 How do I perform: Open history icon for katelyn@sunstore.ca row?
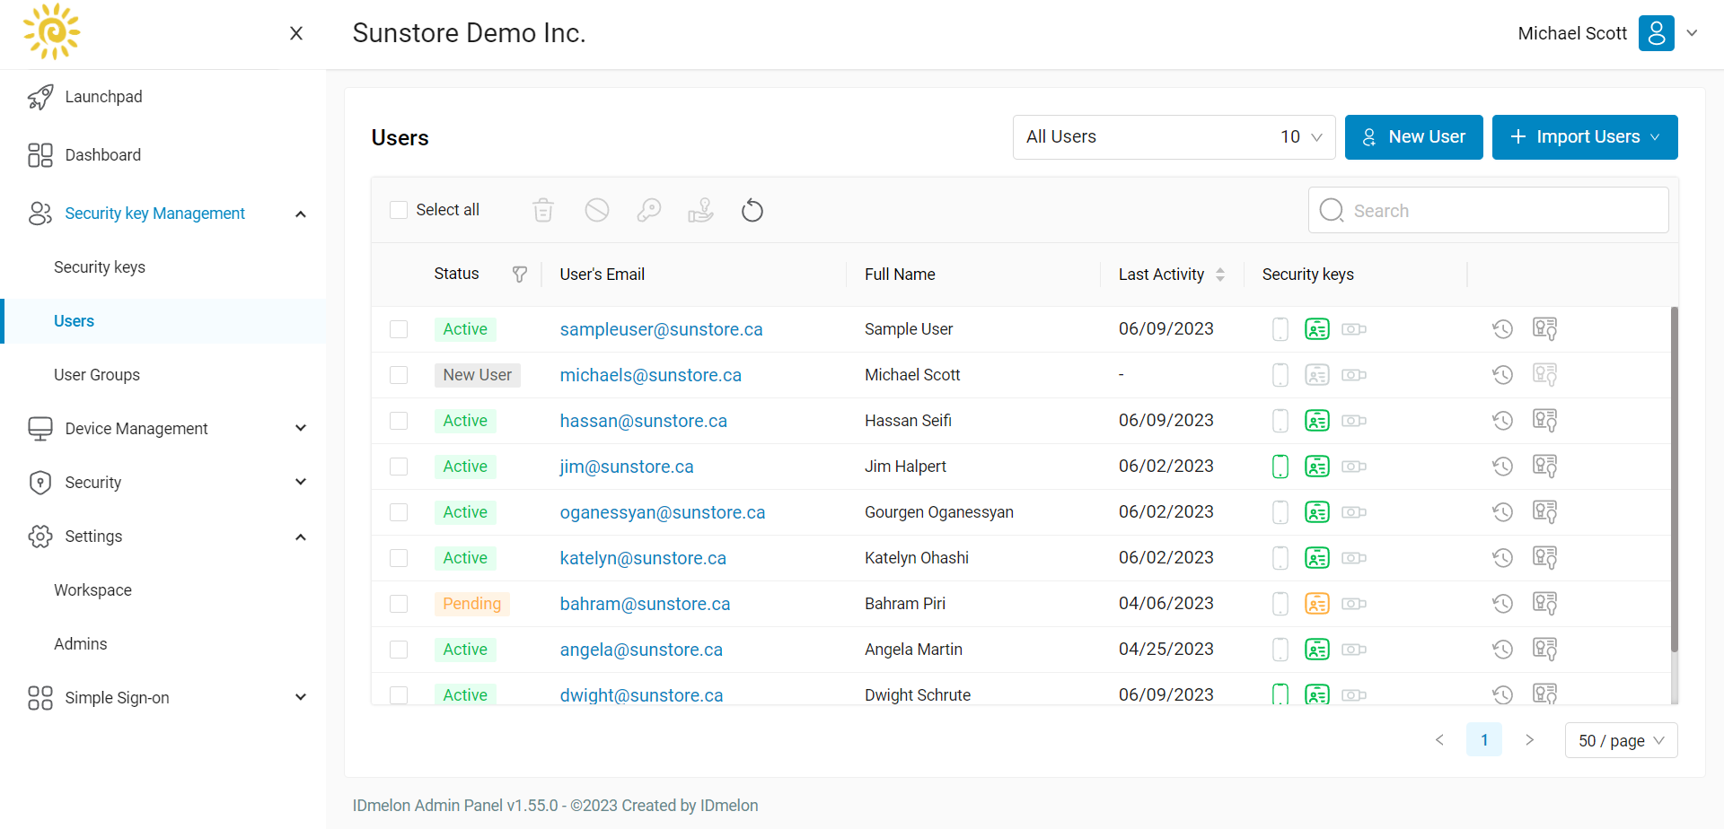(1502, 558)
